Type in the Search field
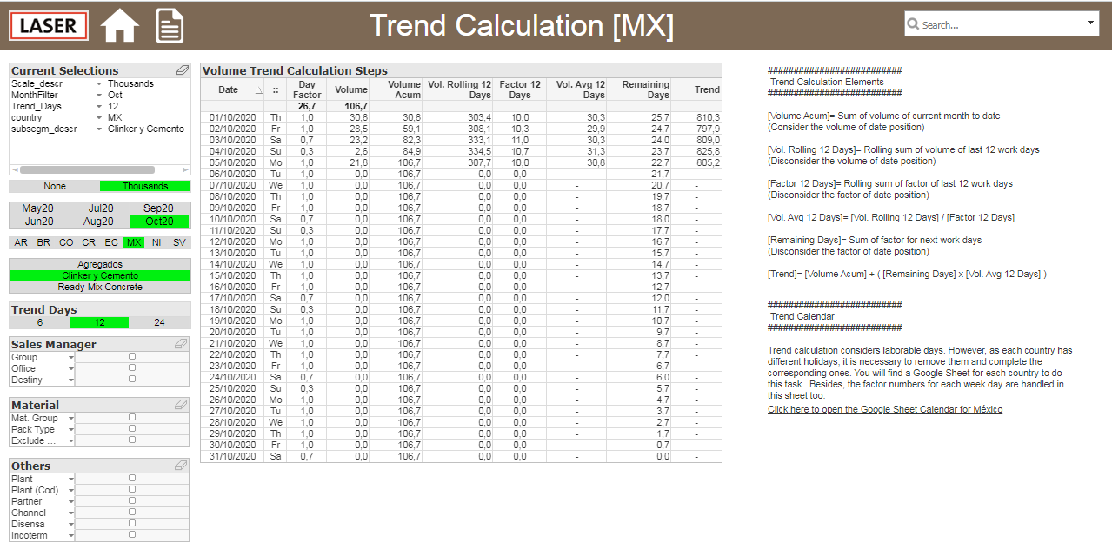1112x549 pixels. (1000, 24)
